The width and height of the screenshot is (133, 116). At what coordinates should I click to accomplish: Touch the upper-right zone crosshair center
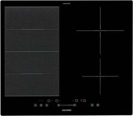[100, 31]
